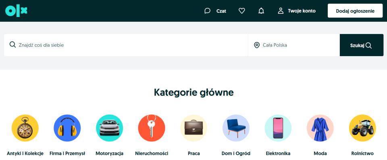
Task: Select Moda blue dress icon
Action: pos(320,128)
